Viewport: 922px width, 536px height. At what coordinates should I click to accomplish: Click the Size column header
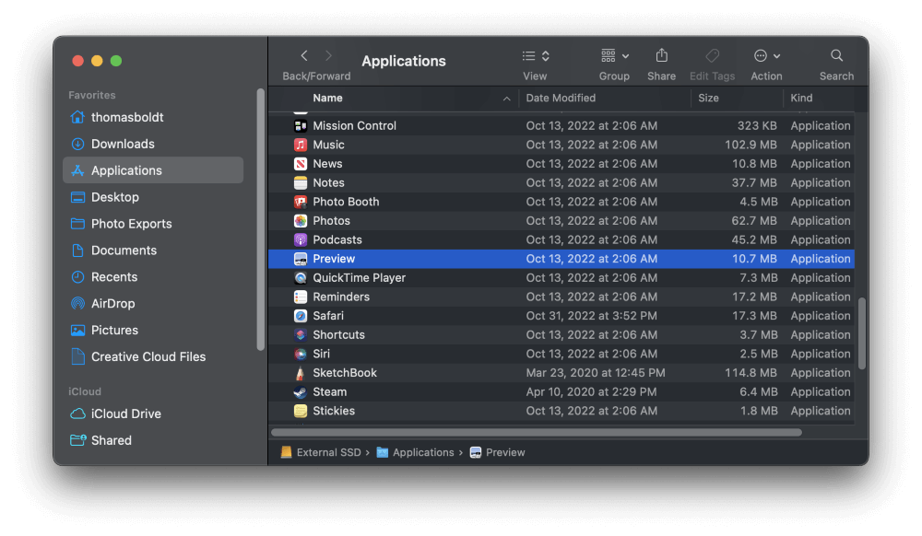click(709, 98)
